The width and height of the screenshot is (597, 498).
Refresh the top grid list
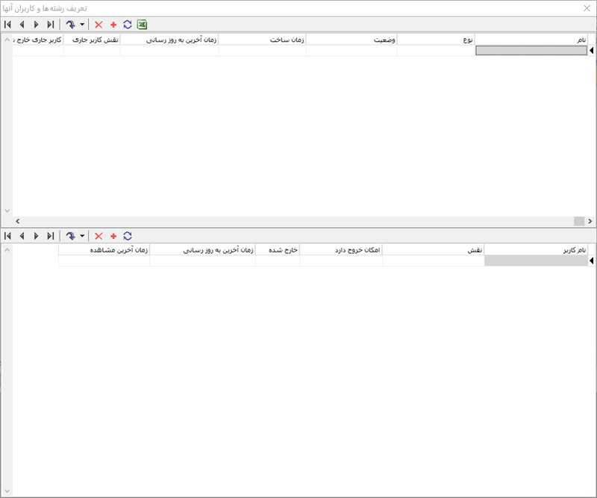coord(128,25)
